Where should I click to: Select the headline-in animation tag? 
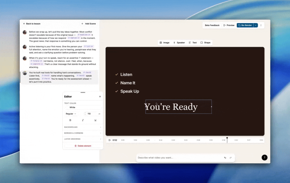(x=84, y=35)
